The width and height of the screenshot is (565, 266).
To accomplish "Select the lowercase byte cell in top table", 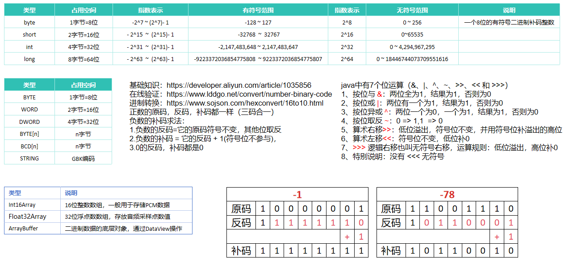I will pyautogui.click(x=29, y=22).
